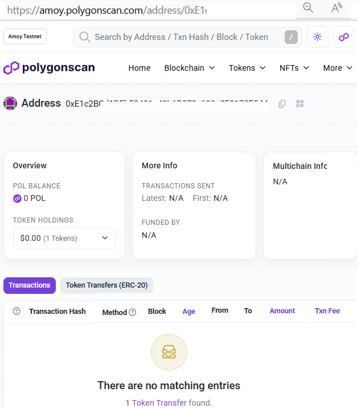Expand the Token Holdings dropdown
This screenshot has height=408, width=357.
point(64,238)
